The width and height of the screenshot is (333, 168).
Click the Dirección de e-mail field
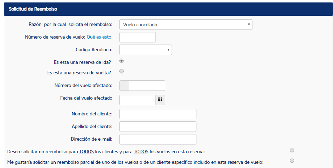158,139
